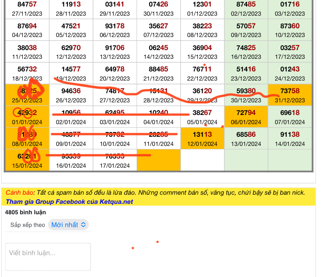Select the 07/01/2024 result 69618
Screen dimensions: 321x277
click(290, 117)
